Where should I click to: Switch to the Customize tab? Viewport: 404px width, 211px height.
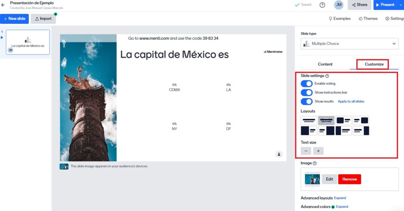374,64
